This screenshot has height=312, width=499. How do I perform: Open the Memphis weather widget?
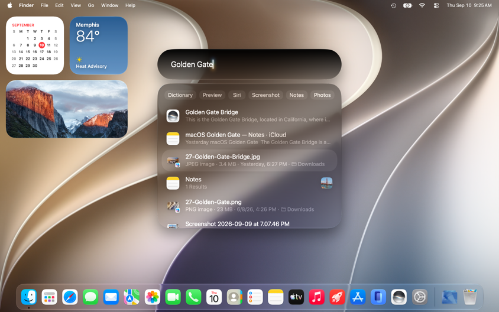coord(99,45)
